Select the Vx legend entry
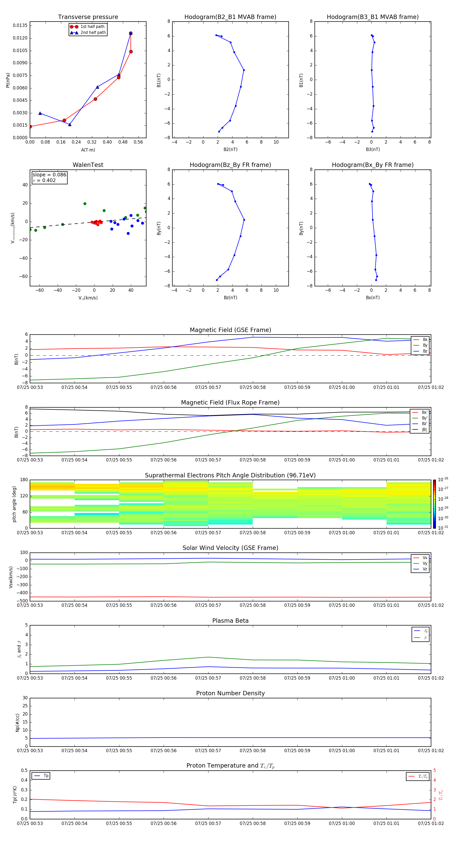The width and height of the screenshot is (461, 846). [420, 558]
